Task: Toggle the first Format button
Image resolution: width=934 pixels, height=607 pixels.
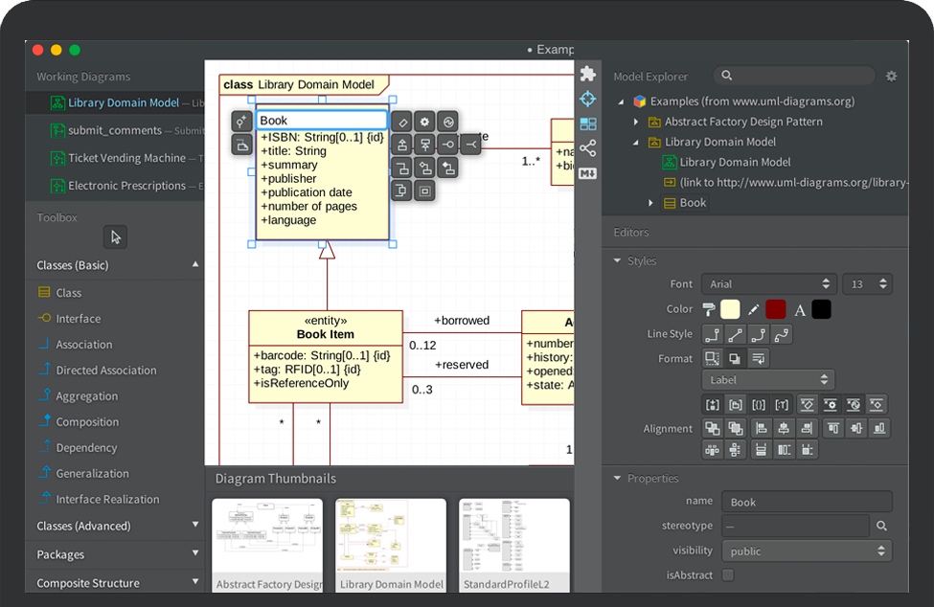Action: tap(712, 358)
